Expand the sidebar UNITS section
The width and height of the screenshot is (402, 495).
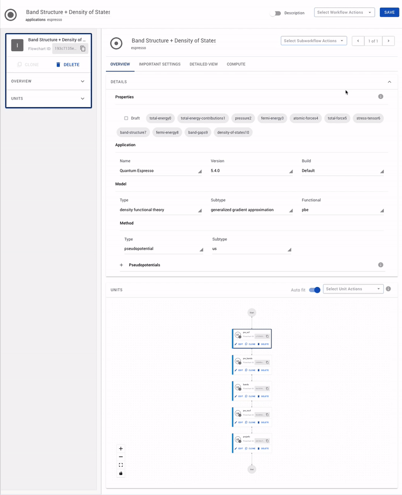(48, 98)
